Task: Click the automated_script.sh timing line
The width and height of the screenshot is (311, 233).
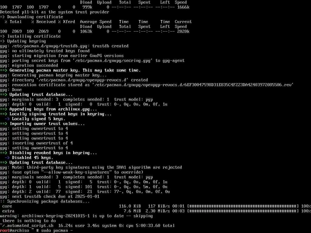Action: (x=87, y=226)
